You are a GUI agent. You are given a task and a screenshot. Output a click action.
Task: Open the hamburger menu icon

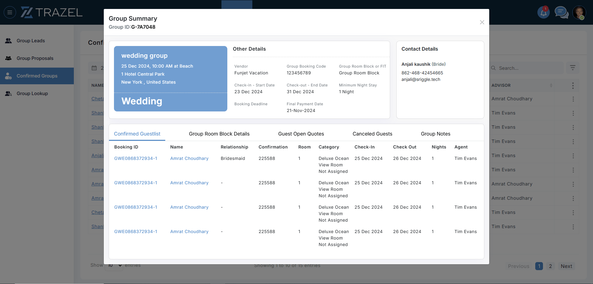click(10, 12)
